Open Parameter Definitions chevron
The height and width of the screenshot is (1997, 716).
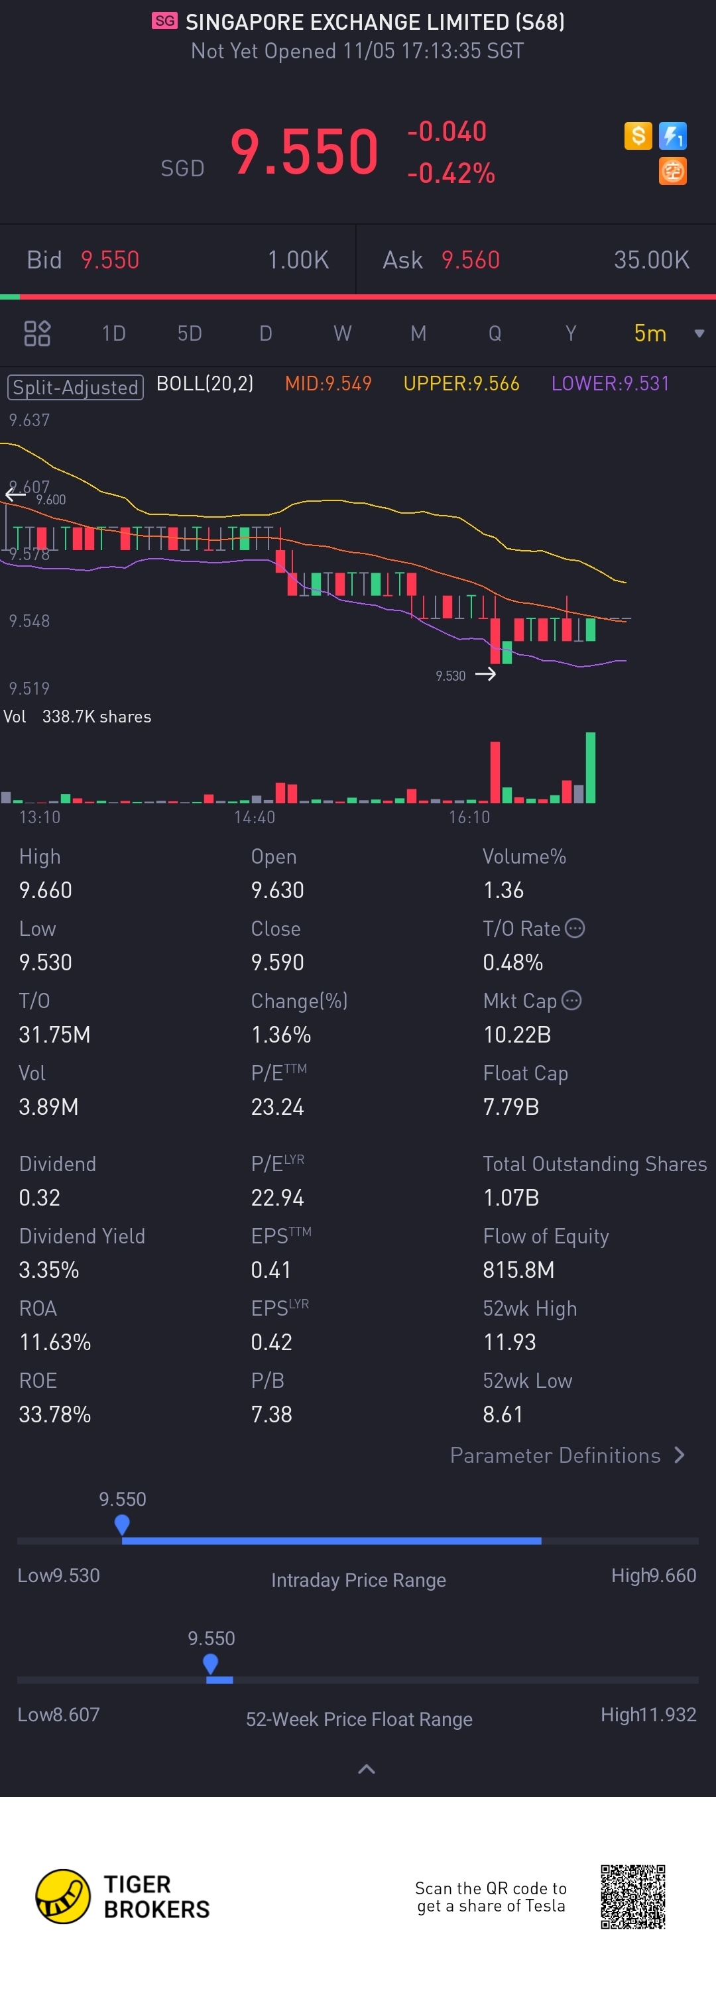(x=680, y=1455)
